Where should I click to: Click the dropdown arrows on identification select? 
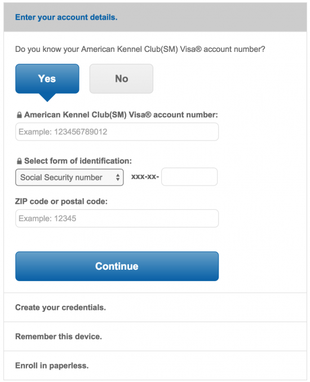point(118,177)
